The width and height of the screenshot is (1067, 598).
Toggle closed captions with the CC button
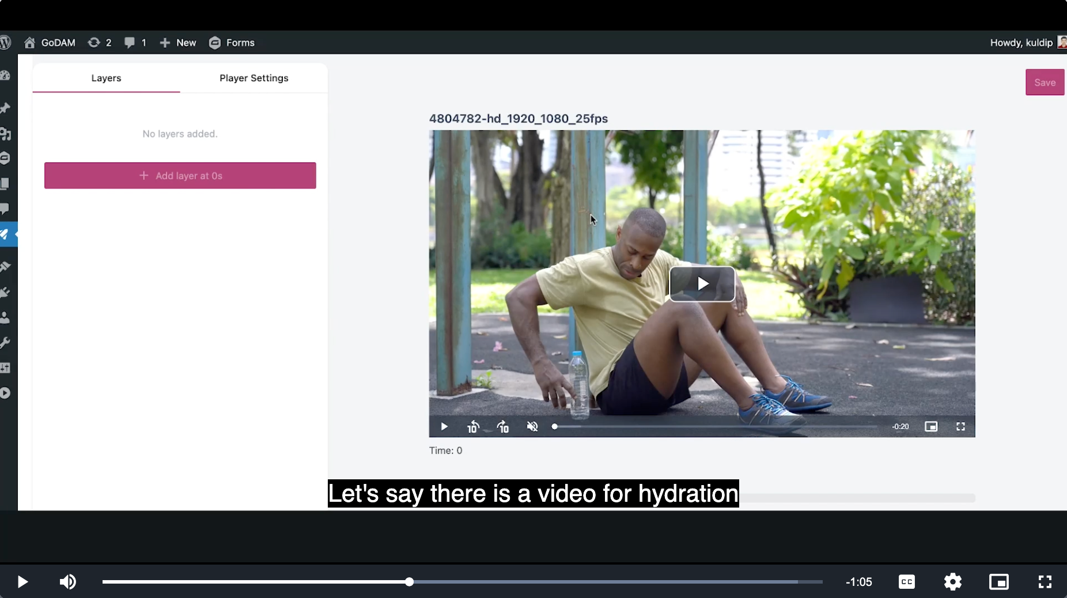(x=907, y=582)
